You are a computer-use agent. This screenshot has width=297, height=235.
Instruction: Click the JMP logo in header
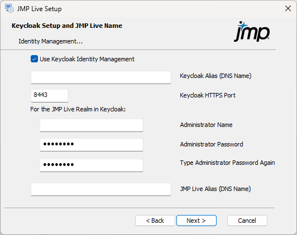(252, 31)
